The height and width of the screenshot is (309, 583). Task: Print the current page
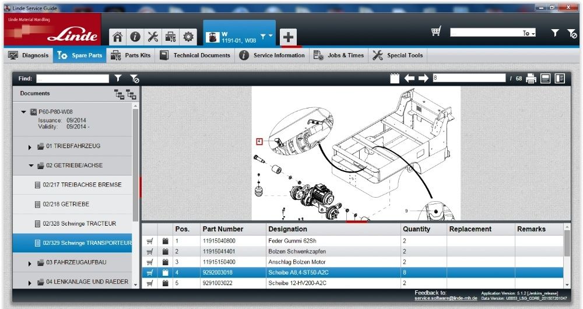click(x=531, y=79)
